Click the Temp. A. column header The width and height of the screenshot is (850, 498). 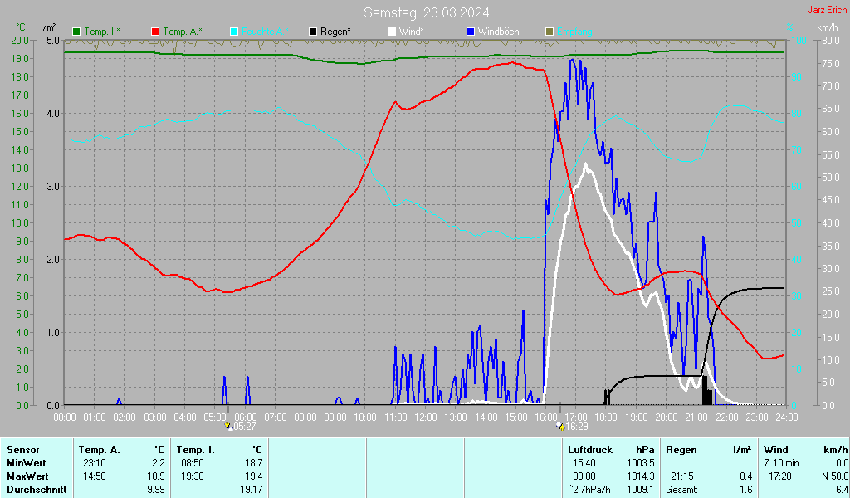point(99,450)
